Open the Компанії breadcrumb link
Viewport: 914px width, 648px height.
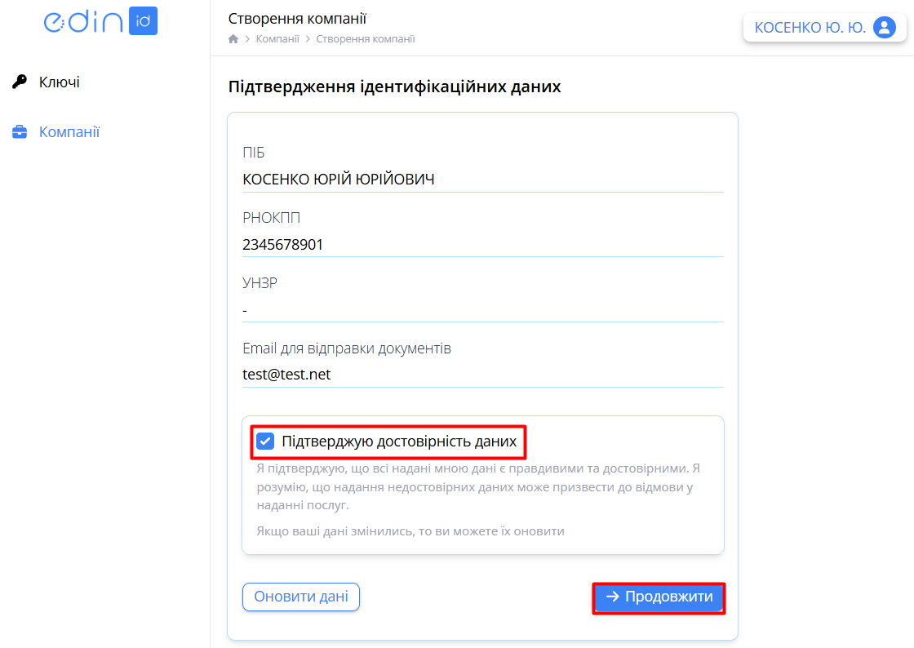(x=277, y=39)
